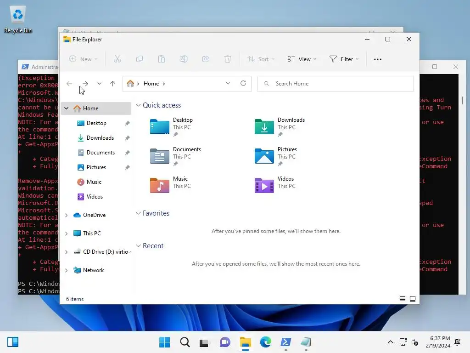The image size is (470, 353).
Task: Unpin Downloads in the sidebar via pin icon
Action: tap(128, 138)
